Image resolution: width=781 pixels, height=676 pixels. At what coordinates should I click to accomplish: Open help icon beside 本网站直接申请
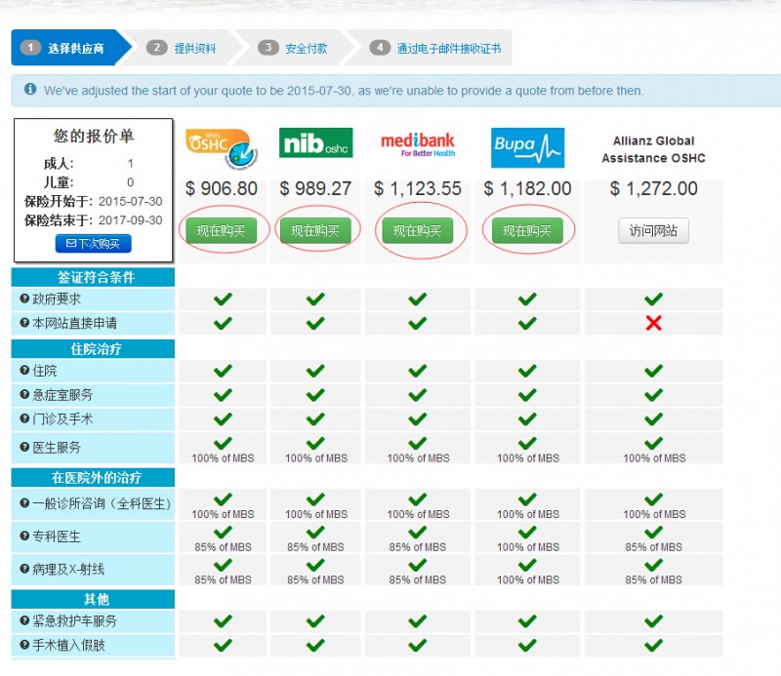click(x=24, y=323)
